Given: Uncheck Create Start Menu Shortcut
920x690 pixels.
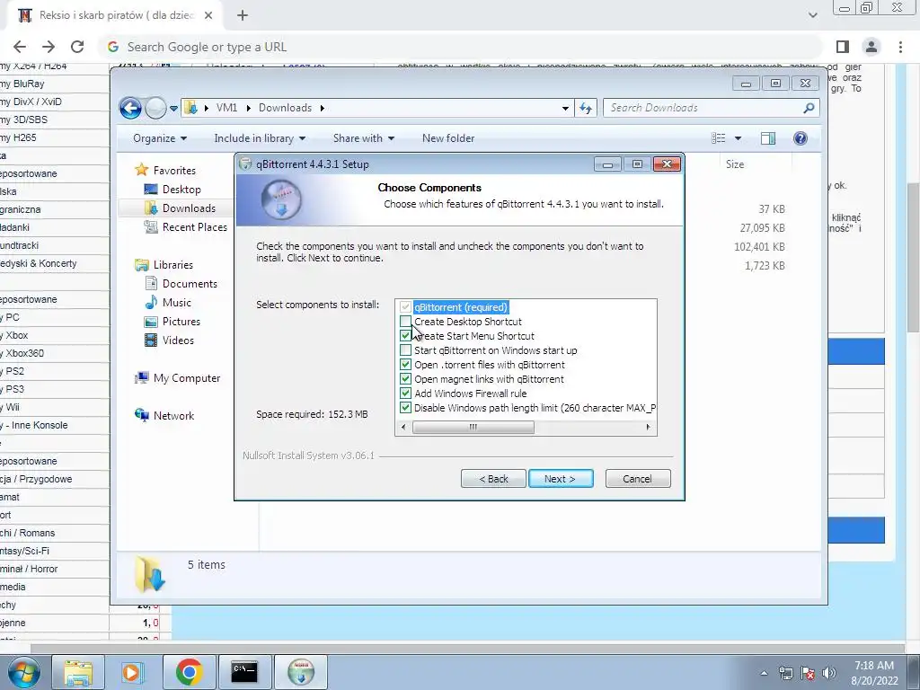Looking at the screenshot, I should click(x=405, y=336).
